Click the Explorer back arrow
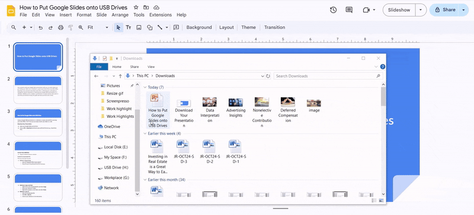Viewport: 474px width, 215px height. coord(97,76)
